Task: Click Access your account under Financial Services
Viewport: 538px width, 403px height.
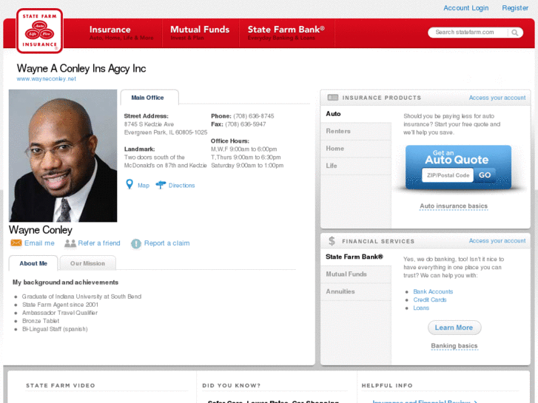Action: coord(497,241)
